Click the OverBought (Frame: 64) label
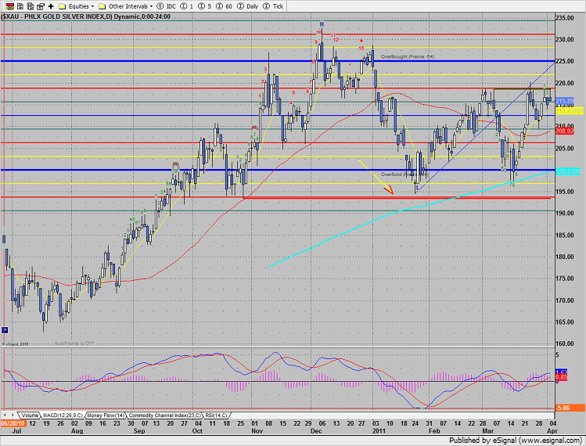 408,57
